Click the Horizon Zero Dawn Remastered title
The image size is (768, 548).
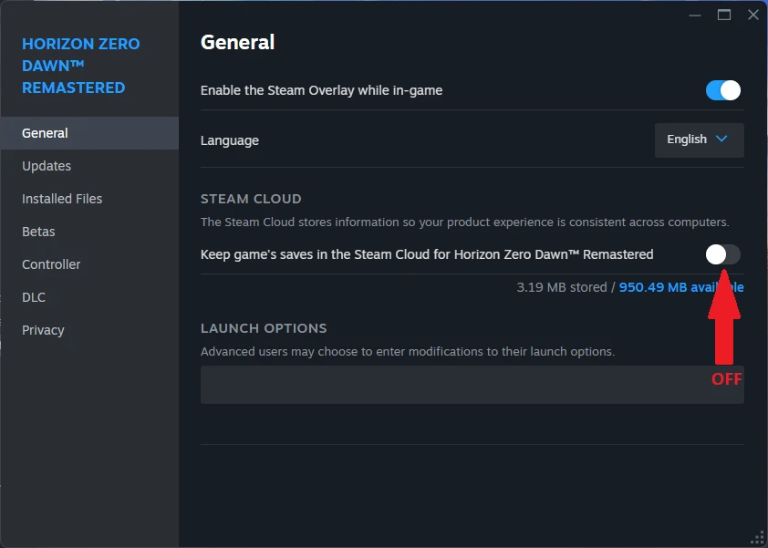[81, 67]
